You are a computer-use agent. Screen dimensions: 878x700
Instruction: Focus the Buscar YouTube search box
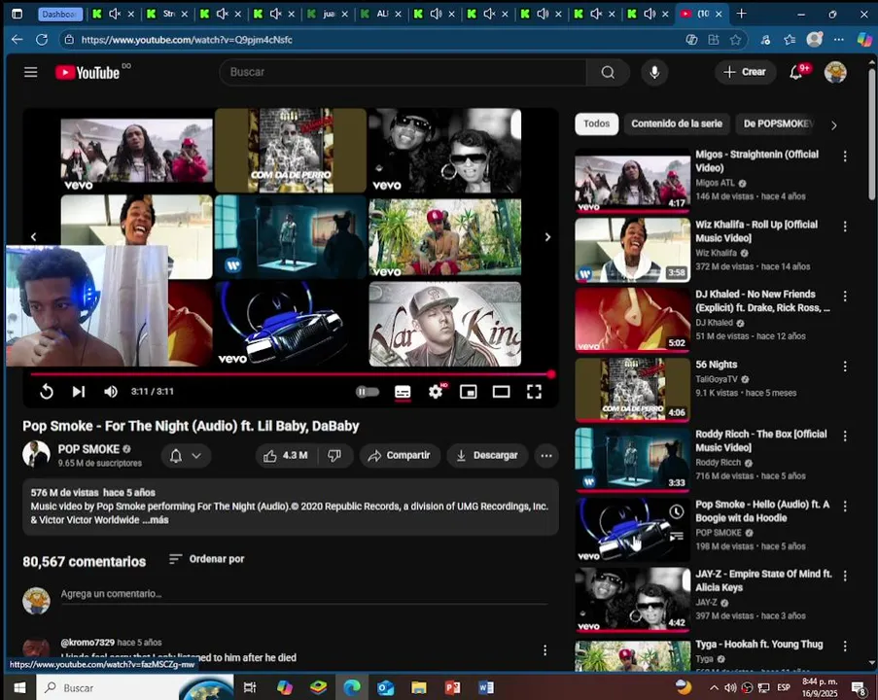point(404,72)
